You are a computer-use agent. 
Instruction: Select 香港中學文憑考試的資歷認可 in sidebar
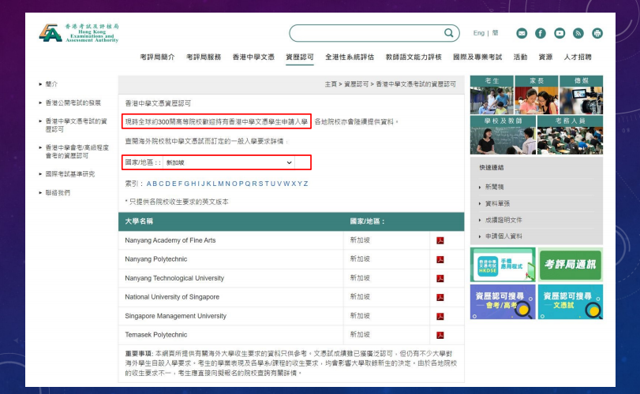click(x=77, y=125)
